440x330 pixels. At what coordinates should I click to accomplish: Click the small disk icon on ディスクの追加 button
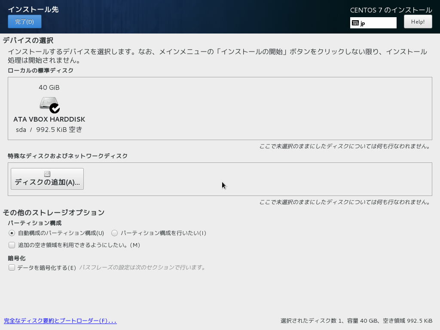(x=47, y=174)
